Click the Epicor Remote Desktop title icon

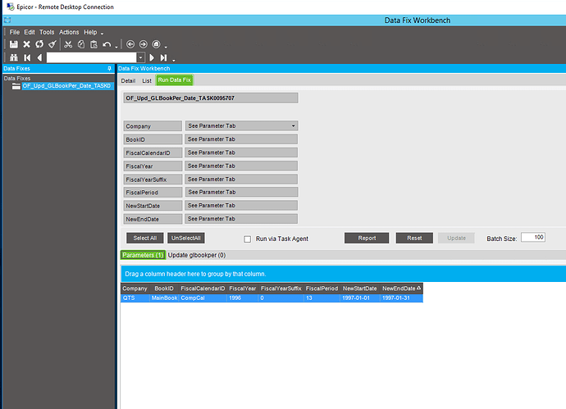[11, 7]
